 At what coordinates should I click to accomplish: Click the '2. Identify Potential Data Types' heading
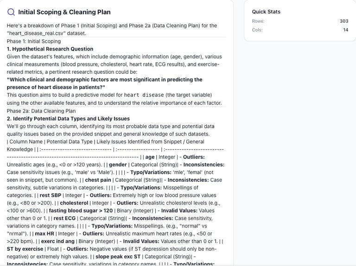click(x=68, y=119)
